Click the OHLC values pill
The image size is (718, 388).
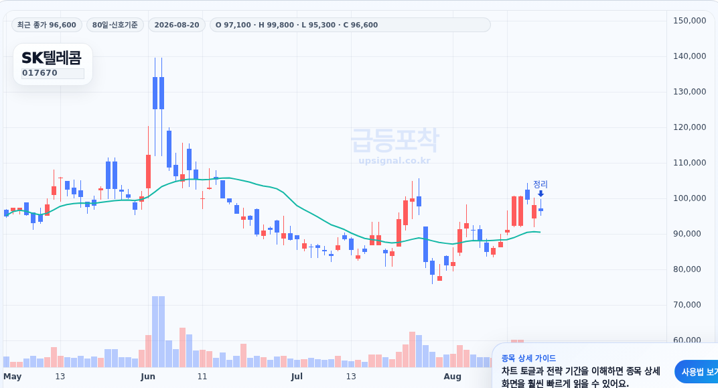[x=350, y=25]
